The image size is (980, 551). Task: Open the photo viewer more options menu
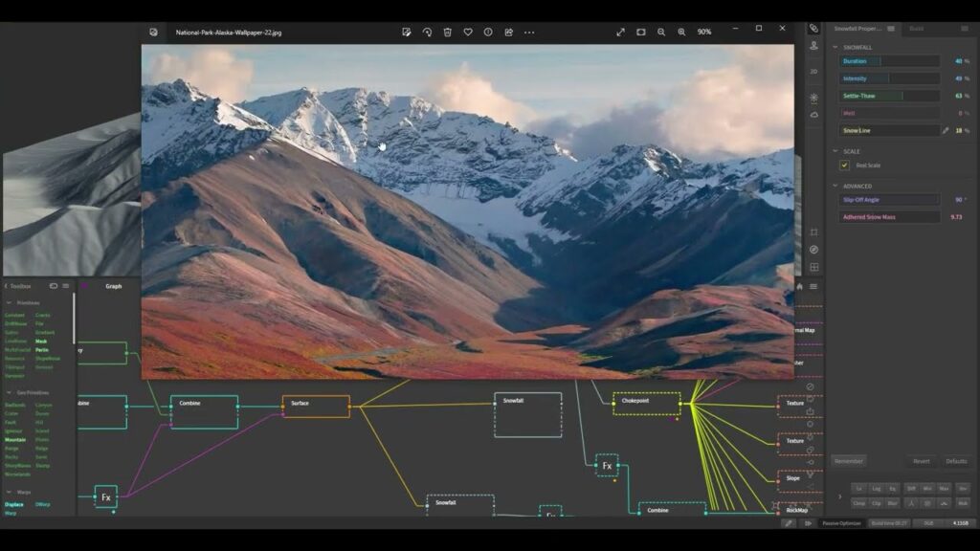[x=529, y=32]
